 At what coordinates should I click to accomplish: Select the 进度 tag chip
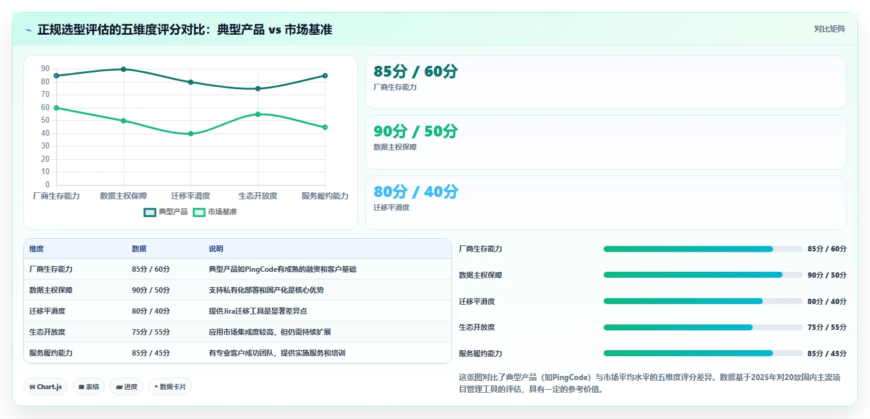click(x=126, y=387)
